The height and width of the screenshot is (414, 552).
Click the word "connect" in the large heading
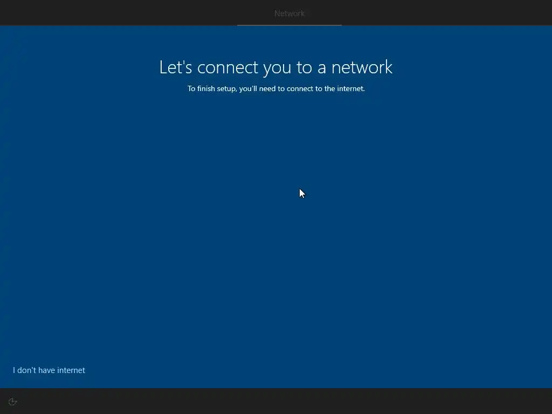click(x=227, y=68)
